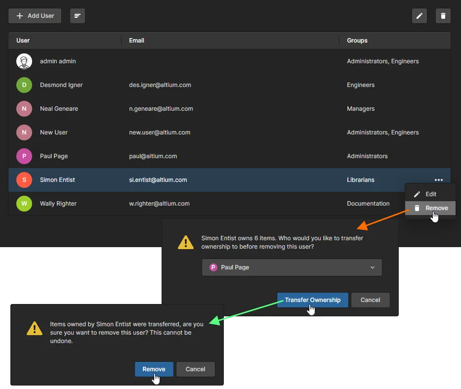The height and width of the screenshot is (389, 461).
Task: Select Edit from the context menu
Action: point(430,194)
